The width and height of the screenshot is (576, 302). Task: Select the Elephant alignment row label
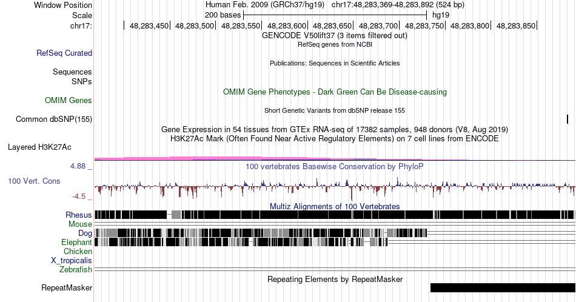[76, 242]
